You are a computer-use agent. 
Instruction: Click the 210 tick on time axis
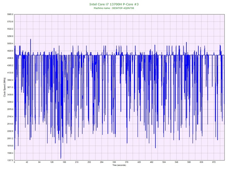click(77, 162)
